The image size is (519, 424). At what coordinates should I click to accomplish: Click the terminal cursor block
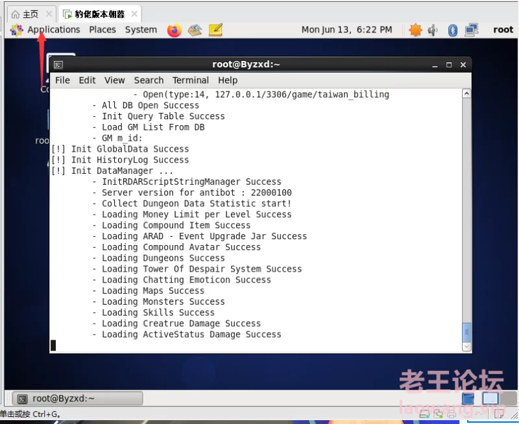pos(53,346)
